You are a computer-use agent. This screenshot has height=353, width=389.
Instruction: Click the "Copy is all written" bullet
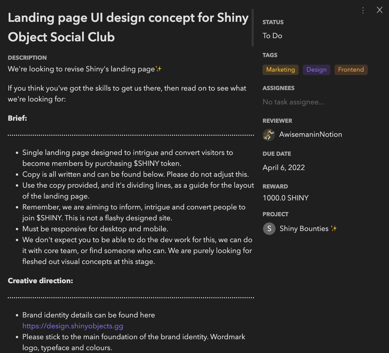click(136, 174)
